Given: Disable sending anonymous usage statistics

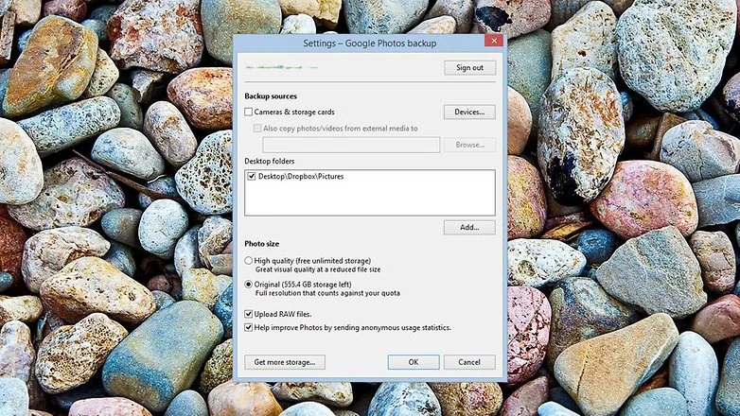Looking at the screenshot, I should coord(249,327).
